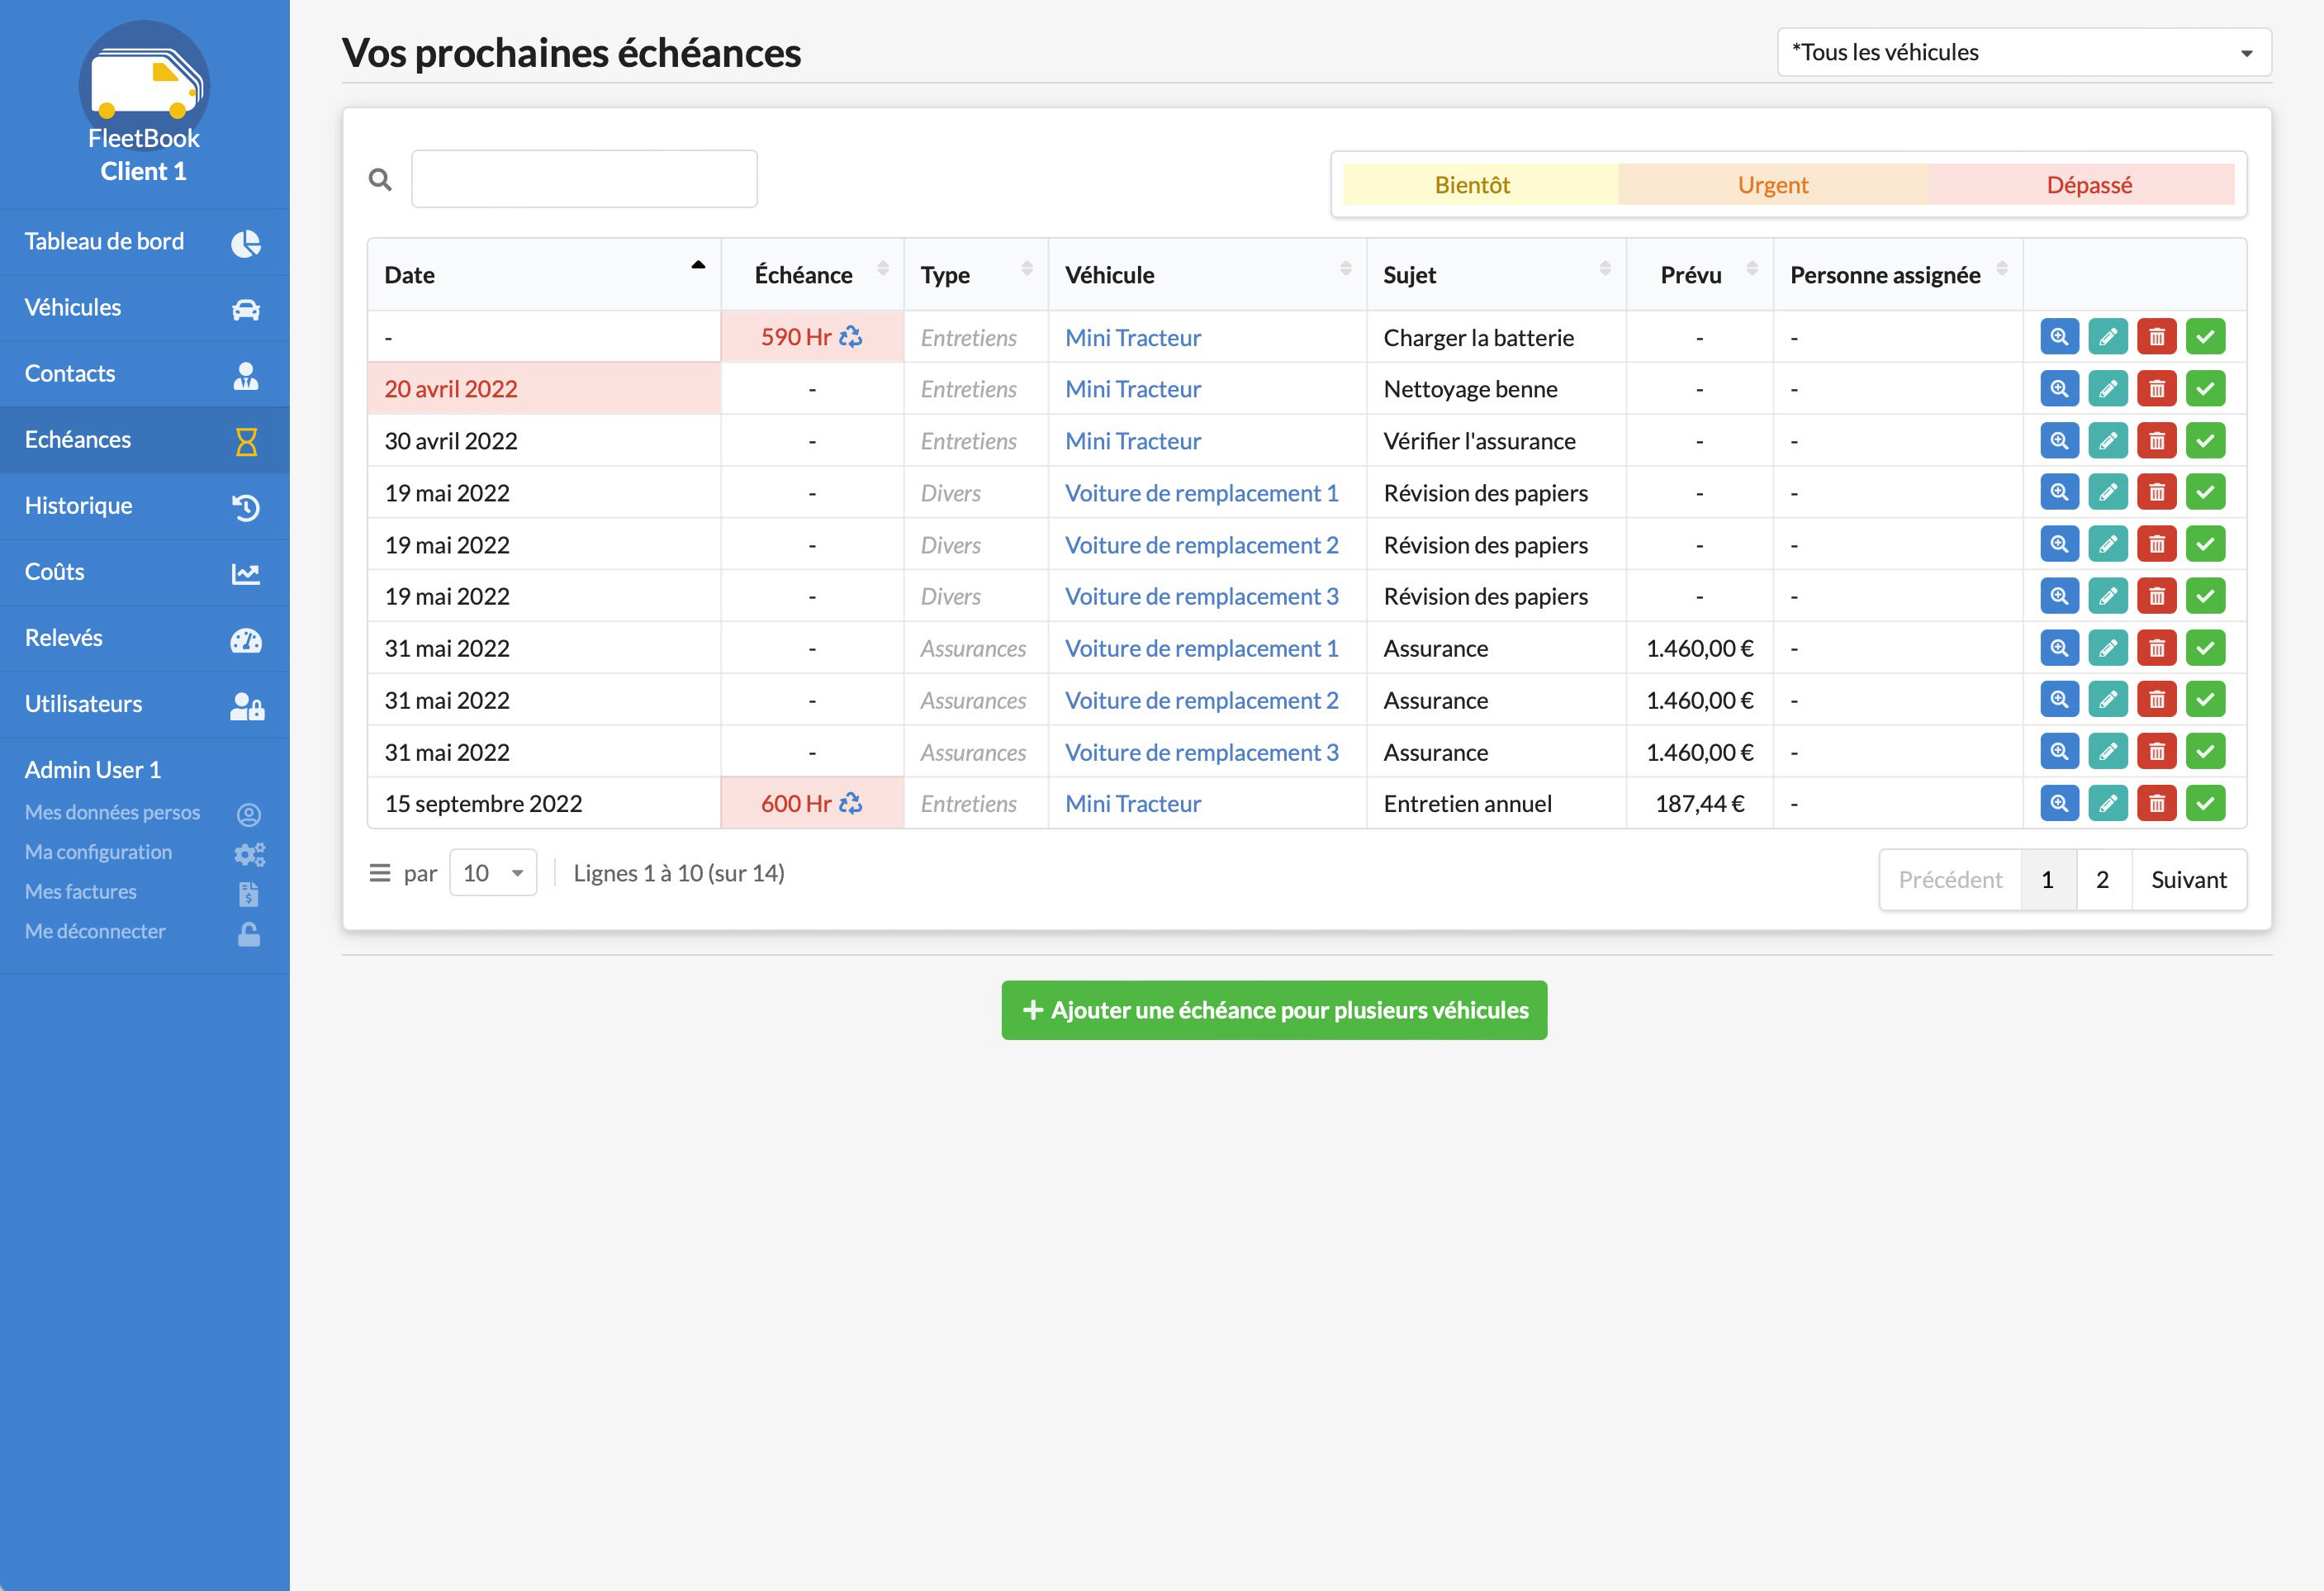Viewport: 2324px width, 1591px height.
Task: Sort table by Personne assignée column
Action: (x=1898, y=275)
